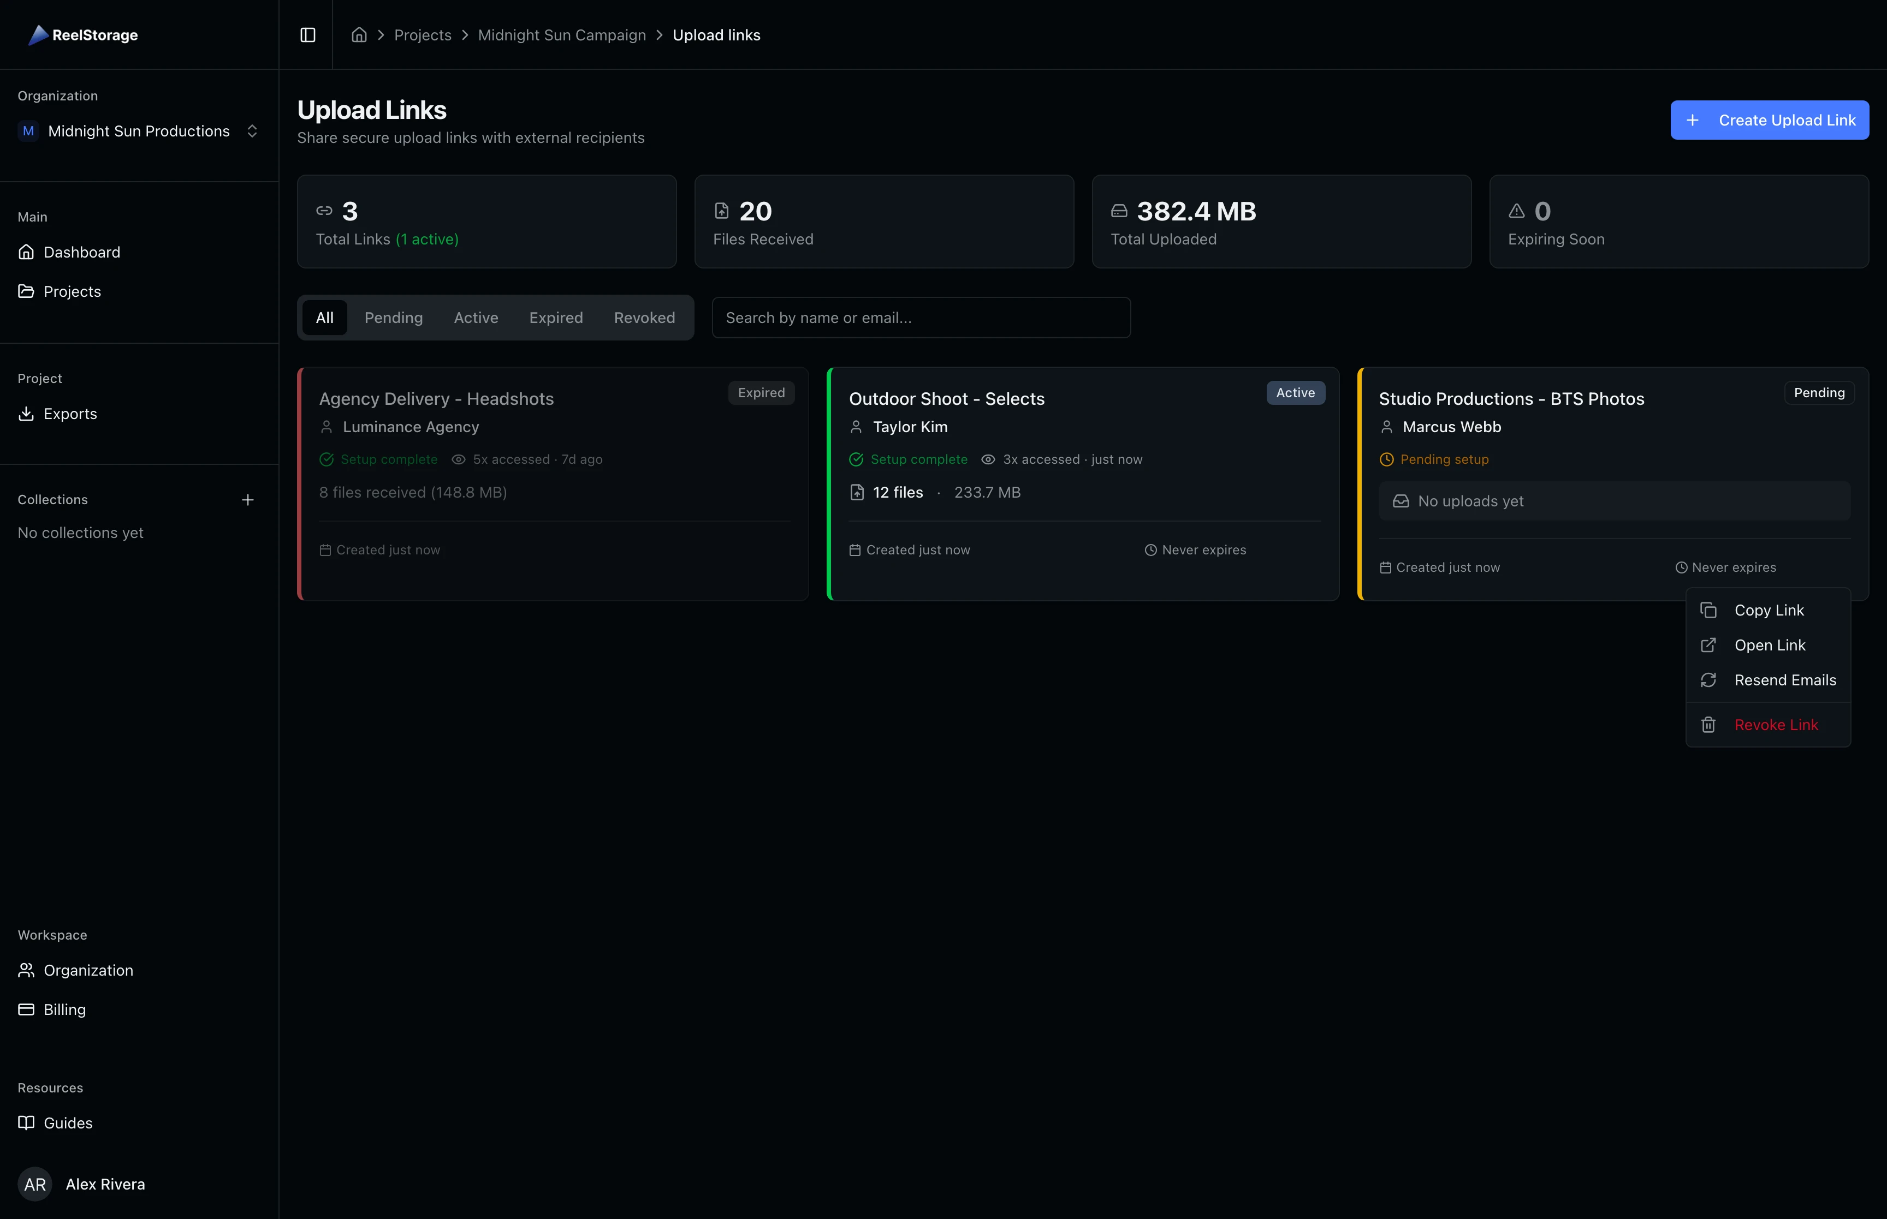Click the Copy Link icon in menu
Viewport: 1887px width, 1219px height.
1708,610
